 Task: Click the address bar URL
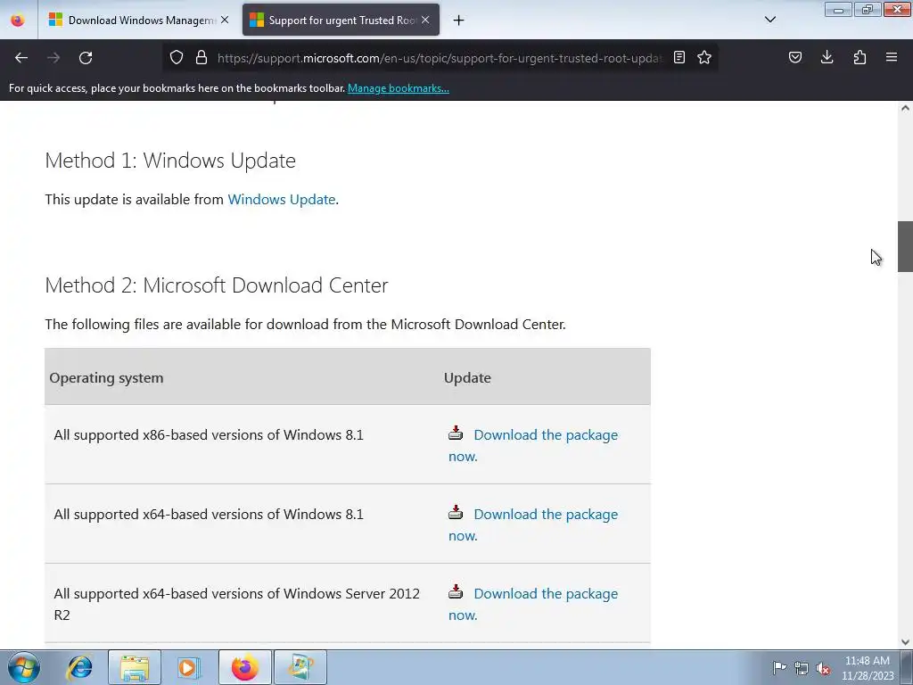pyautogui.click(x=440, y=58)
